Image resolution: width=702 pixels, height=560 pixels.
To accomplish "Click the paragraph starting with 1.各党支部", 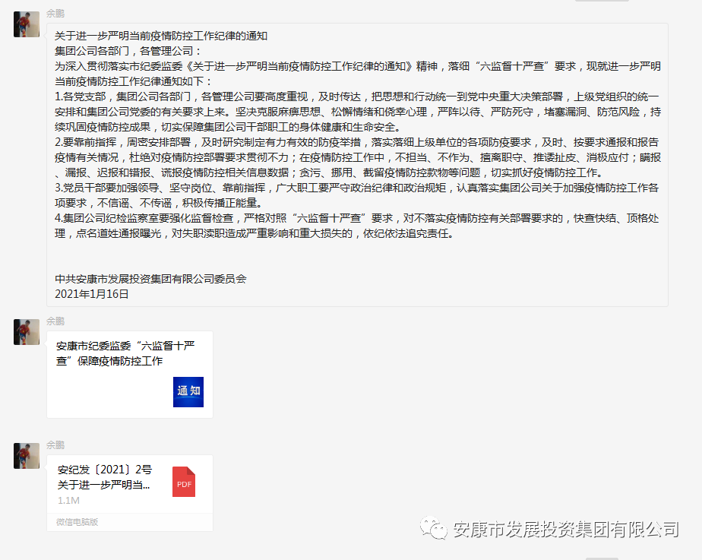I will coord(357,112).
